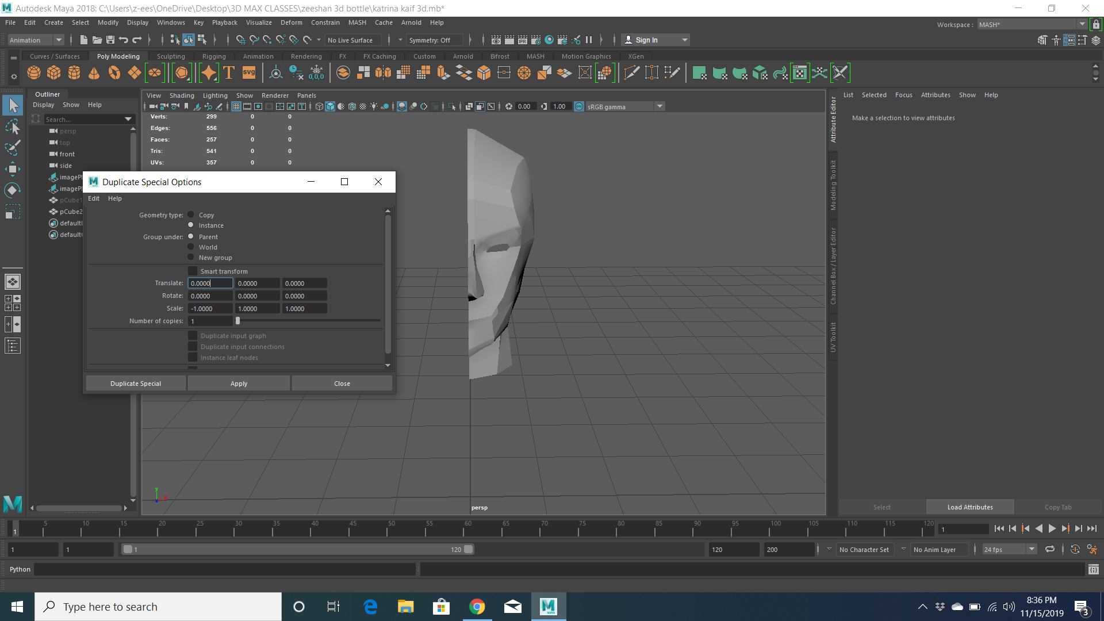
Task: Click the polygon sphere shelf icon
Action: 34,73
